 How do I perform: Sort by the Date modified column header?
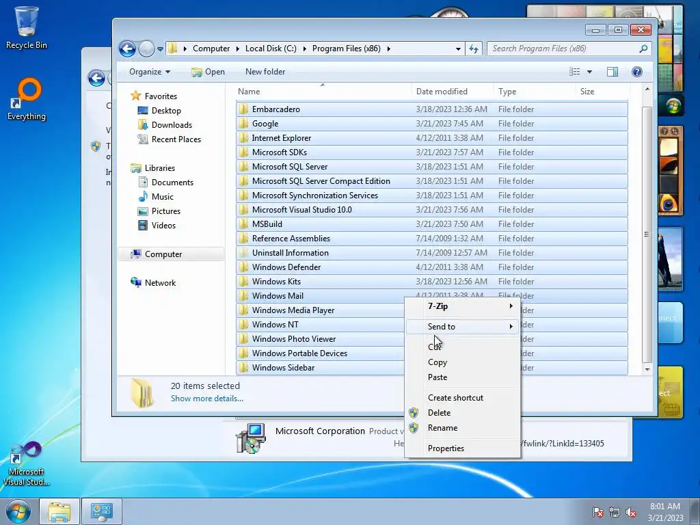[x=453, y=92]
